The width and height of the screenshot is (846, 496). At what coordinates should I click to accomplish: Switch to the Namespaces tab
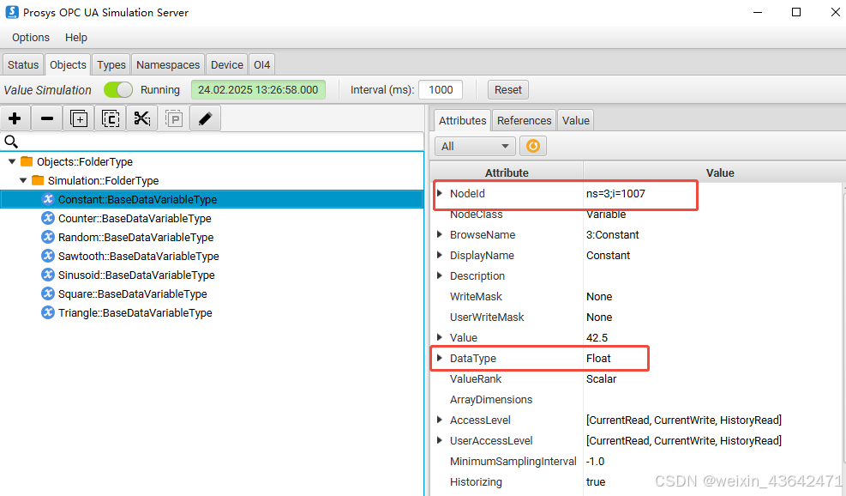coord(168,65)
